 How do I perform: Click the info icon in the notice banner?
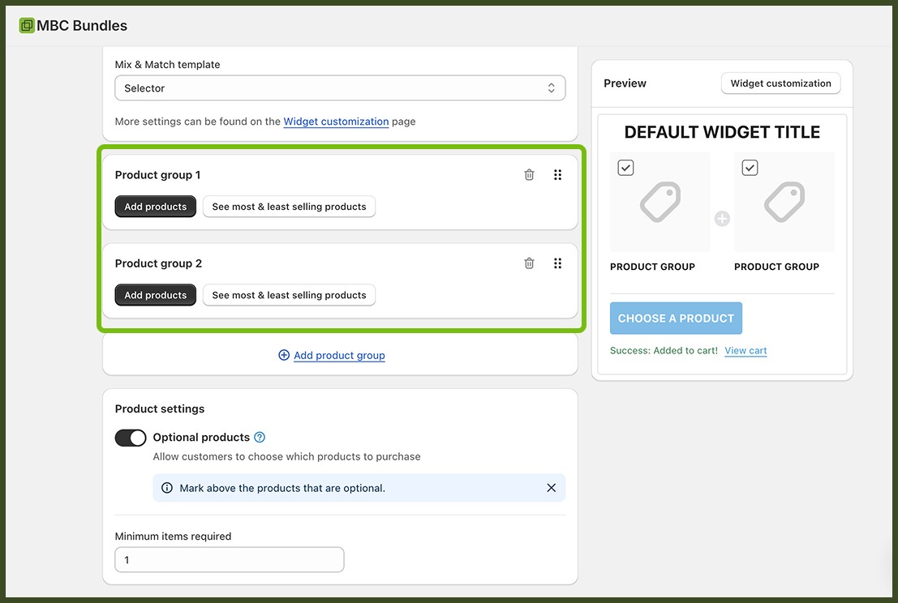coord(167,487)
